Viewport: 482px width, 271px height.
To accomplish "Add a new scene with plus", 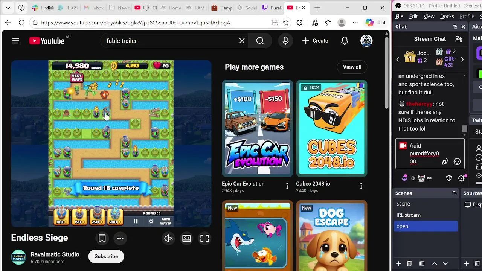I will pyautogui.click(x=398, y=264).
